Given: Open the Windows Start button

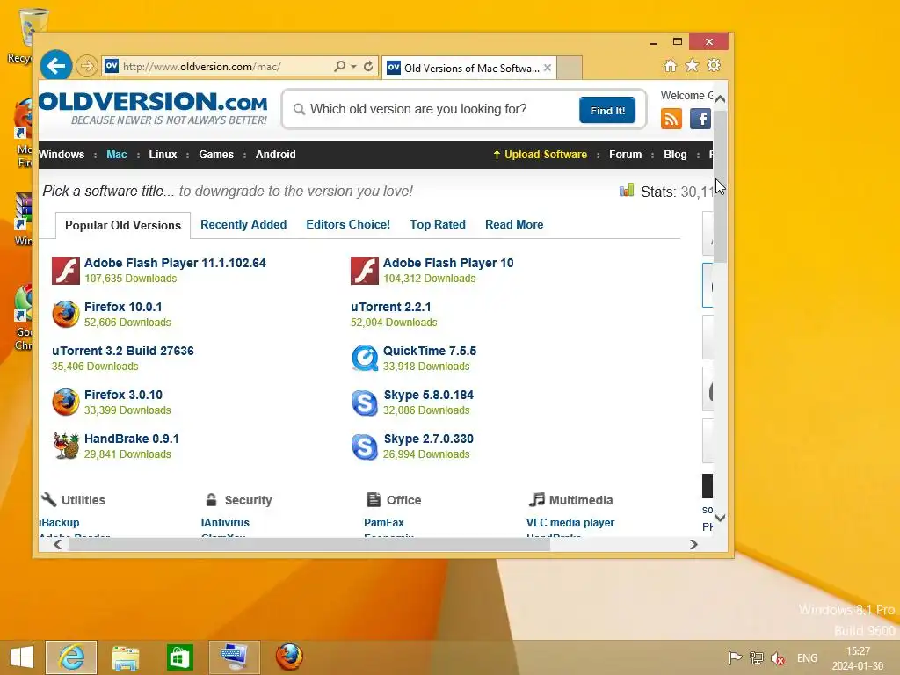Looking at the screenshot, I should coord(22,657).
